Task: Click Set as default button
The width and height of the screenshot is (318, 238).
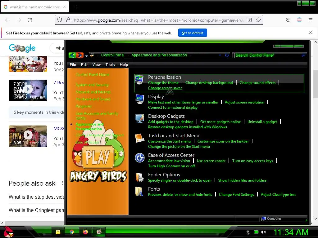Action: (193, 33)
